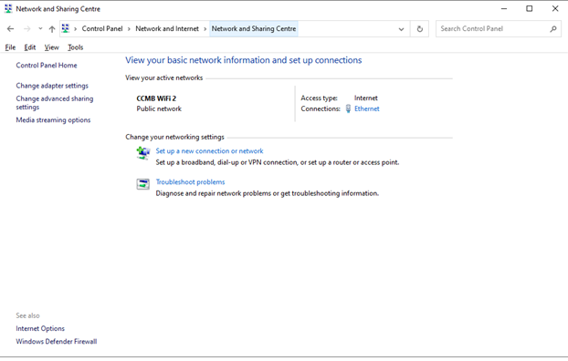The height and width of the screenshot is (361, 568).
Task: Open the File menu
Action: pyautogui.click(x=10, y=47)
